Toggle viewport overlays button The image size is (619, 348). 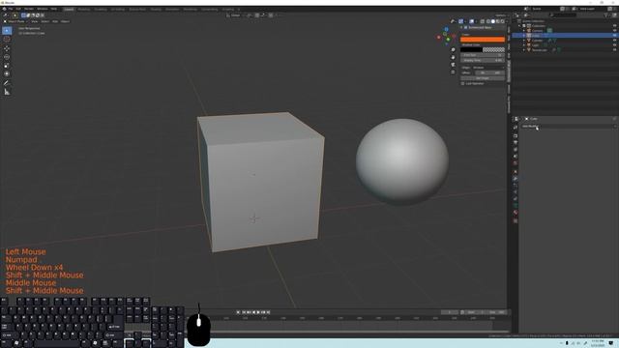(x=472, y=21)
